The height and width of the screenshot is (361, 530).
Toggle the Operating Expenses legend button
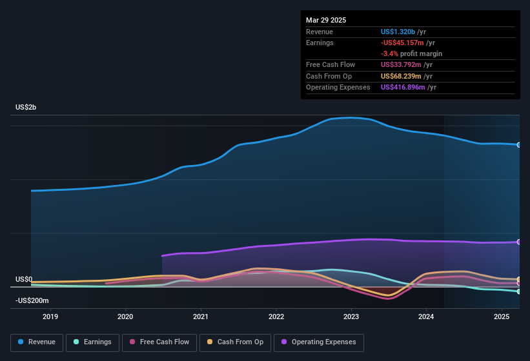coord(319,342)
